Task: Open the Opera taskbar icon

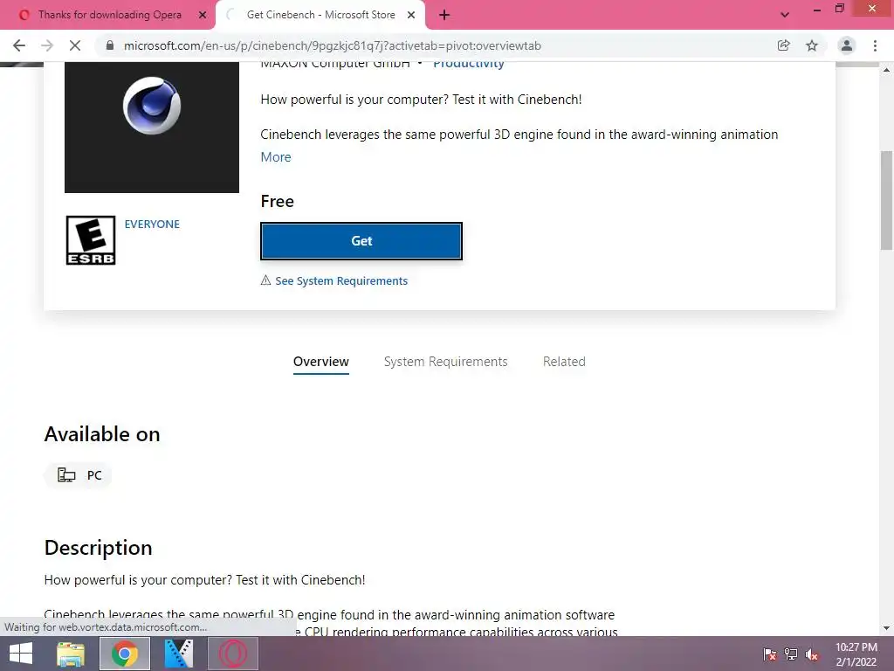Action: [233, 654]
